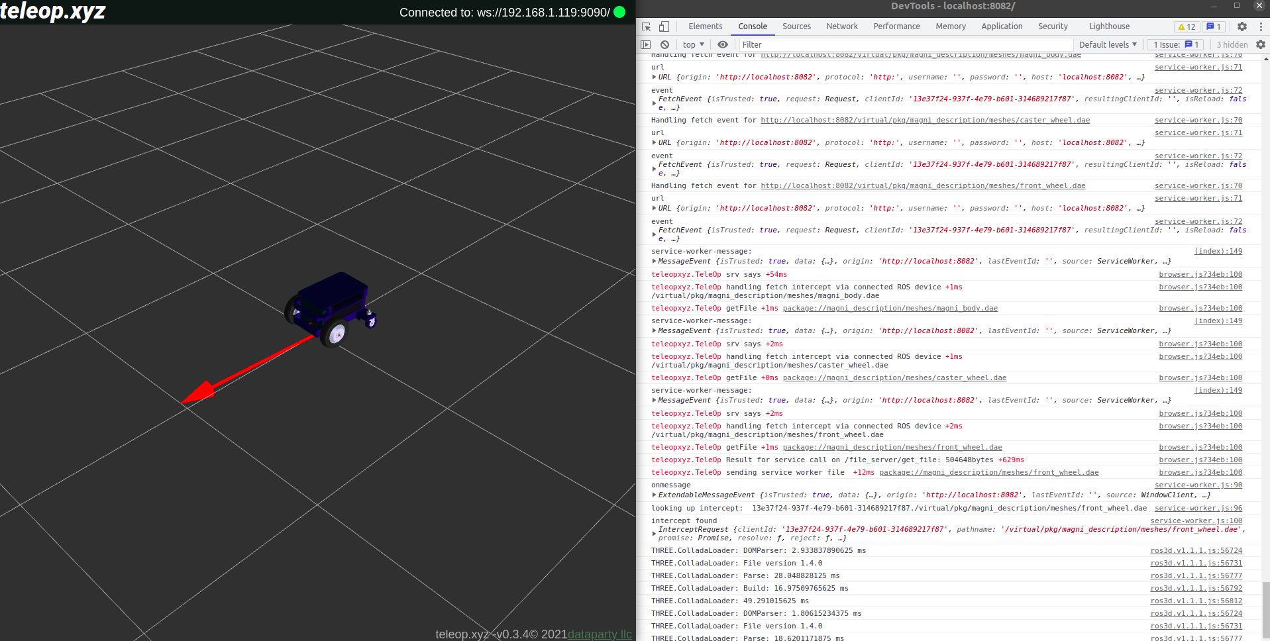
Task: Click the console sidebar show icon
Action: [x=645, y=44]
